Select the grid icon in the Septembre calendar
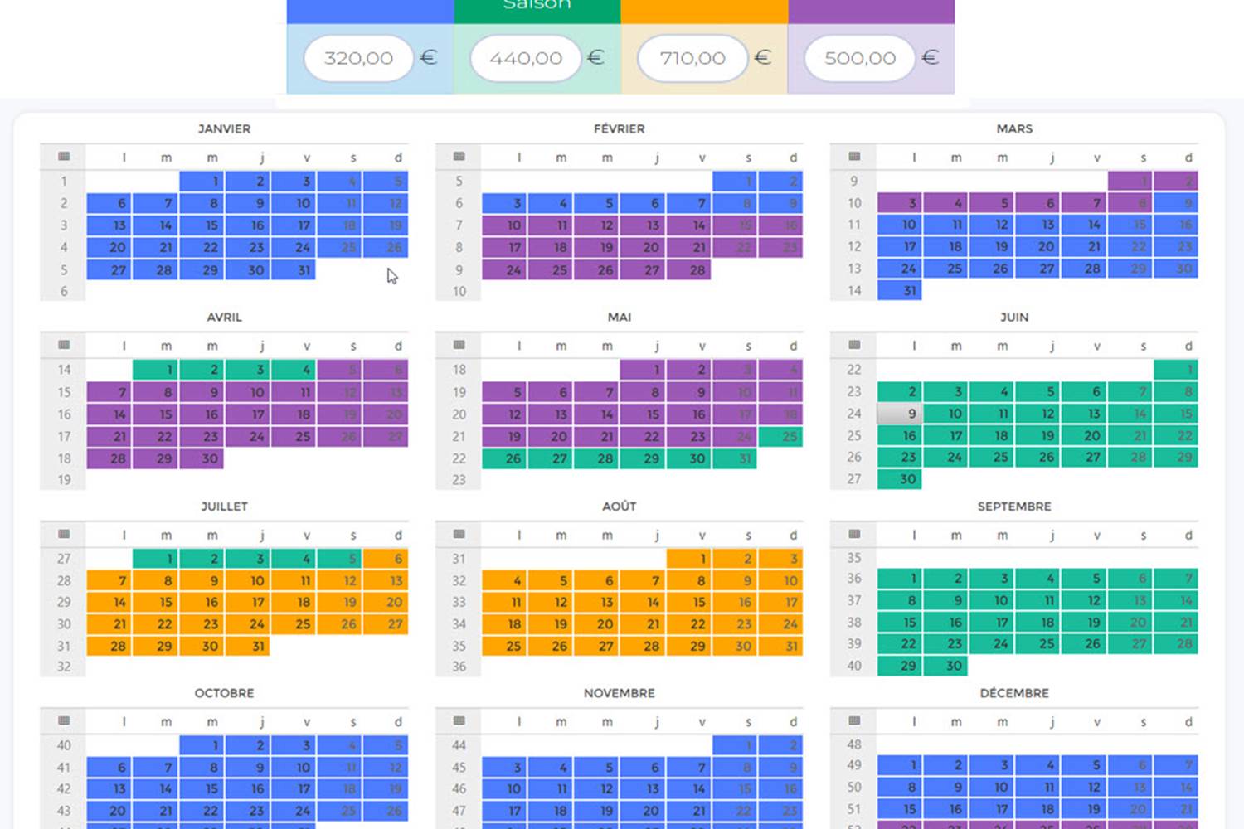The width and height of the screenshot is (1244, 829). click(x=854, y=534)
